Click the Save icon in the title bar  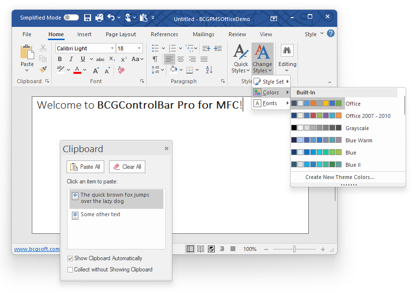point(87,18)
